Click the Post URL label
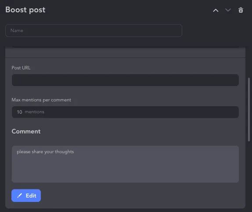The height and width of the screenshot is (212, 252). pos(21,68)
